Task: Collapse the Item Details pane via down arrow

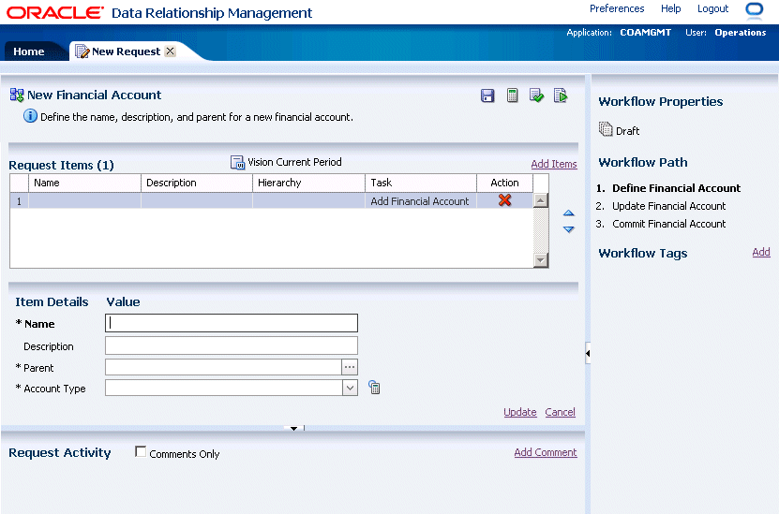Action: point(294,428)
